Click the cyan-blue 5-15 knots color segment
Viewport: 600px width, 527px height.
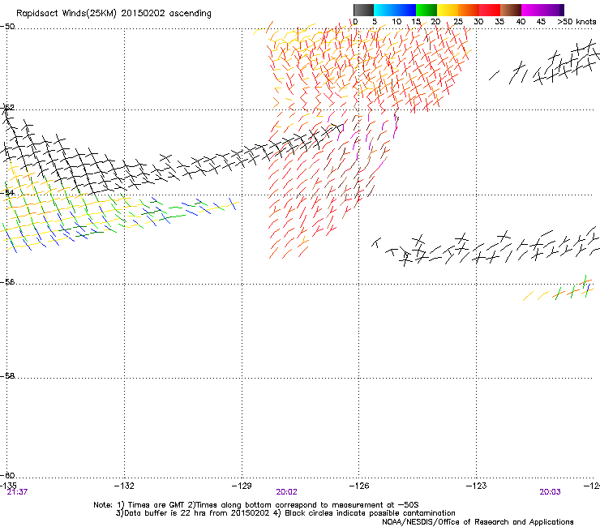395,10
